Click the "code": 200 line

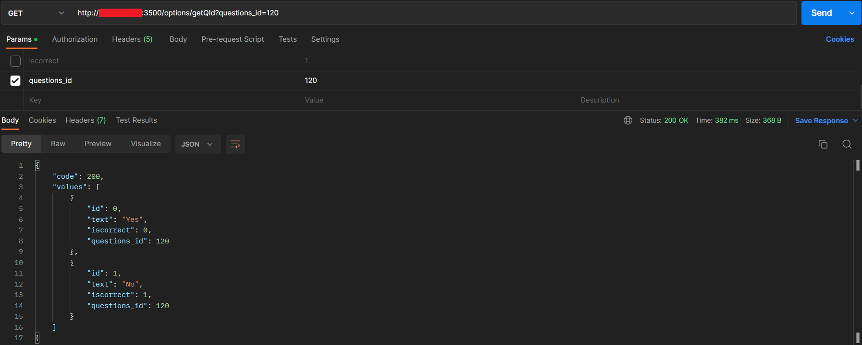click(78, 176)
